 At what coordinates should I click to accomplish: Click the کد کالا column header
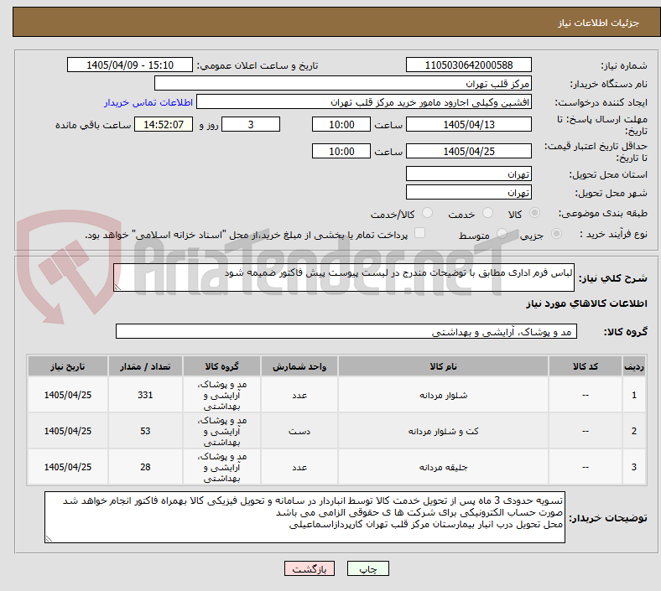click(x=586, y=366)
